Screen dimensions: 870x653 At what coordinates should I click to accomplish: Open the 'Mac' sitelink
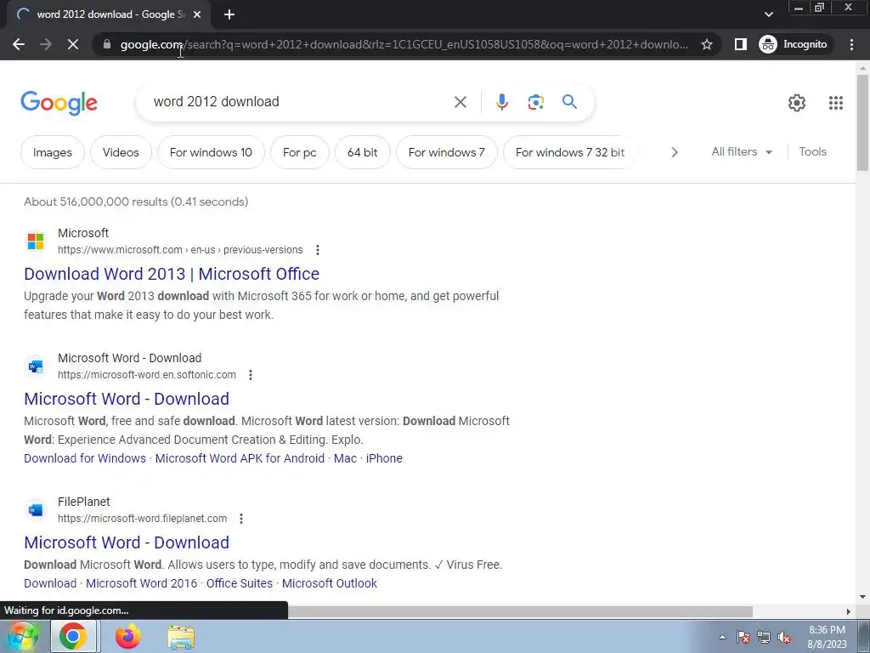coord(345,458)
